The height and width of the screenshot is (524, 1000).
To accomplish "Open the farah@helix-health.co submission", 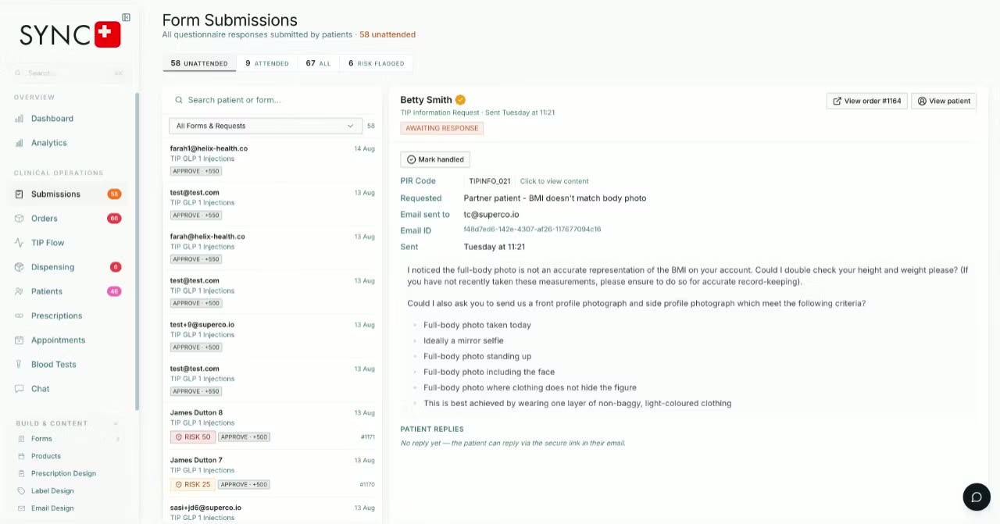I will (272, 248).
